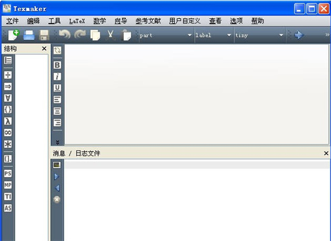Click the Bold B formatting icon

[x=57, y=65]
